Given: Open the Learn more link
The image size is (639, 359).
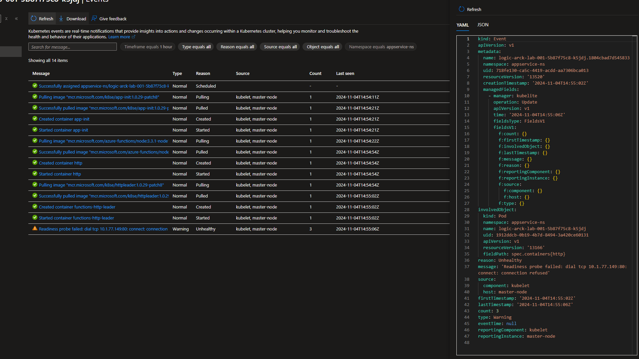Looking at the screenshot, I should [x=119, y=37].
